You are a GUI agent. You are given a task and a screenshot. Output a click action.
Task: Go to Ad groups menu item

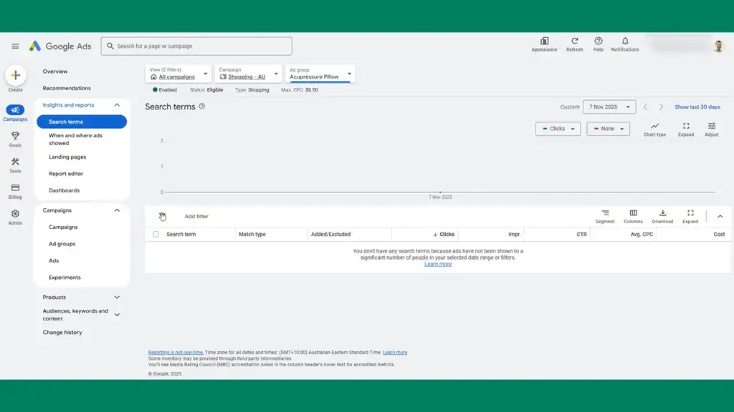point(62,244)
